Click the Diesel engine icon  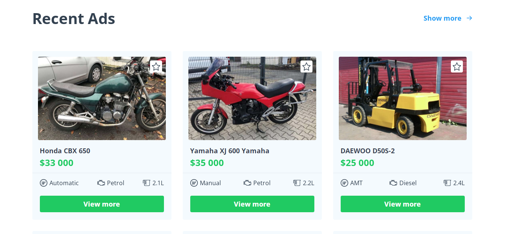click(x=393, y=183)
